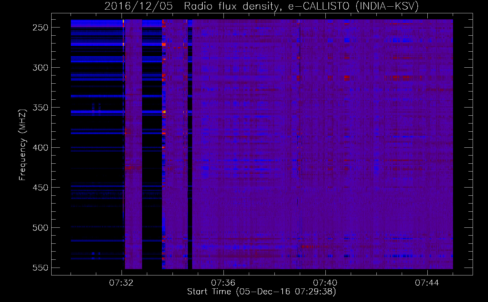The height and width of the screenshot is (302, 488).
Task: Click the '07:36' time tick label
Action: pyautogui.click(x=223, y=283)
